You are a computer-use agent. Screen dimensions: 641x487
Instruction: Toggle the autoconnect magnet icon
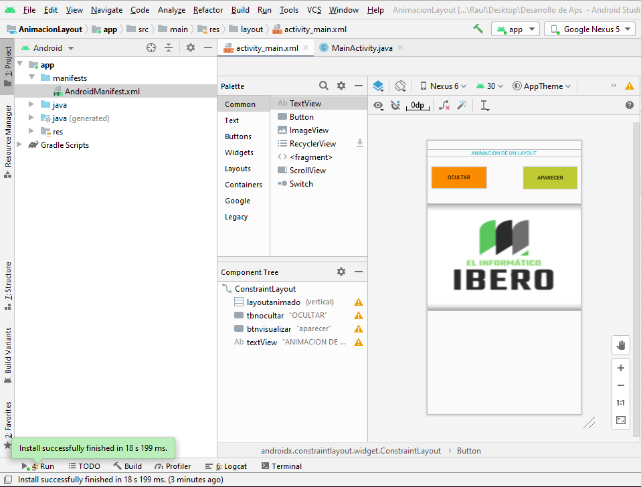(395, 106)
